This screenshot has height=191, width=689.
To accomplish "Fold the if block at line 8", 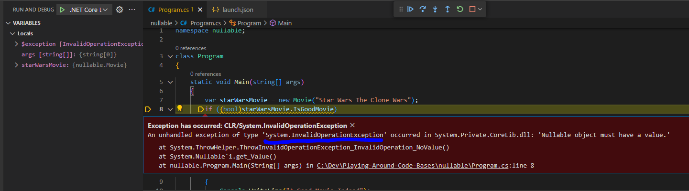I will (x=170, y=109).
